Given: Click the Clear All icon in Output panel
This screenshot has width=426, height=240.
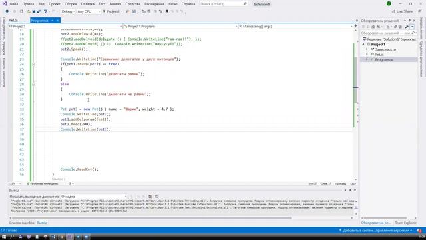Looking at the screenshot, I should (150, 197).
